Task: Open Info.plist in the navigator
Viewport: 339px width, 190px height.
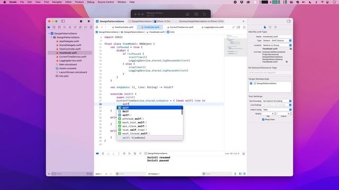Action: point(64,76)
